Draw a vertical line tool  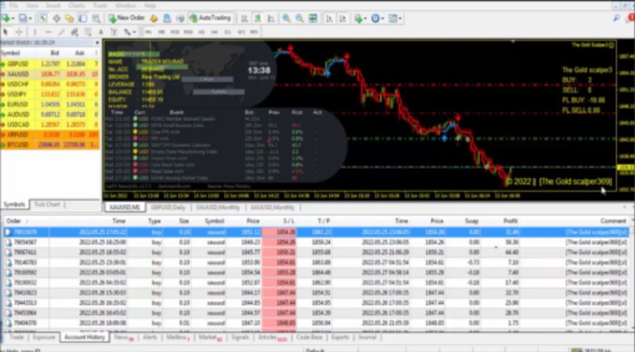click(35, 32)
